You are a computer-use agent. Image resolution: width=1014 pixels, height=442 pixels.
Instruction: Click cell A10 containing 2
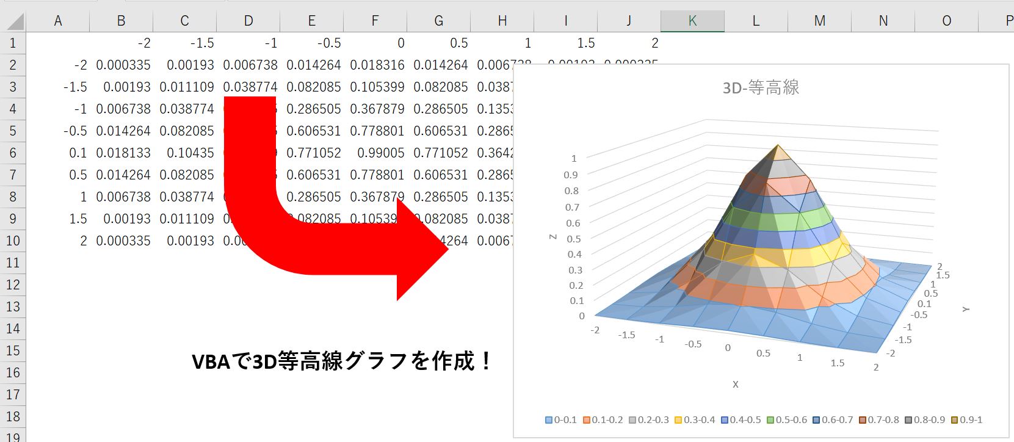coord(58,241)
